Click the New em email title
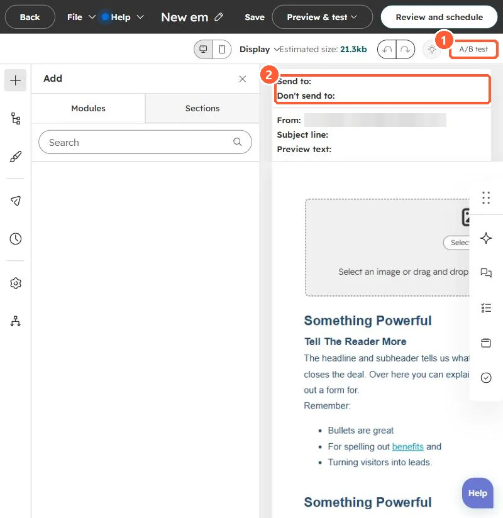 [184, 17]
